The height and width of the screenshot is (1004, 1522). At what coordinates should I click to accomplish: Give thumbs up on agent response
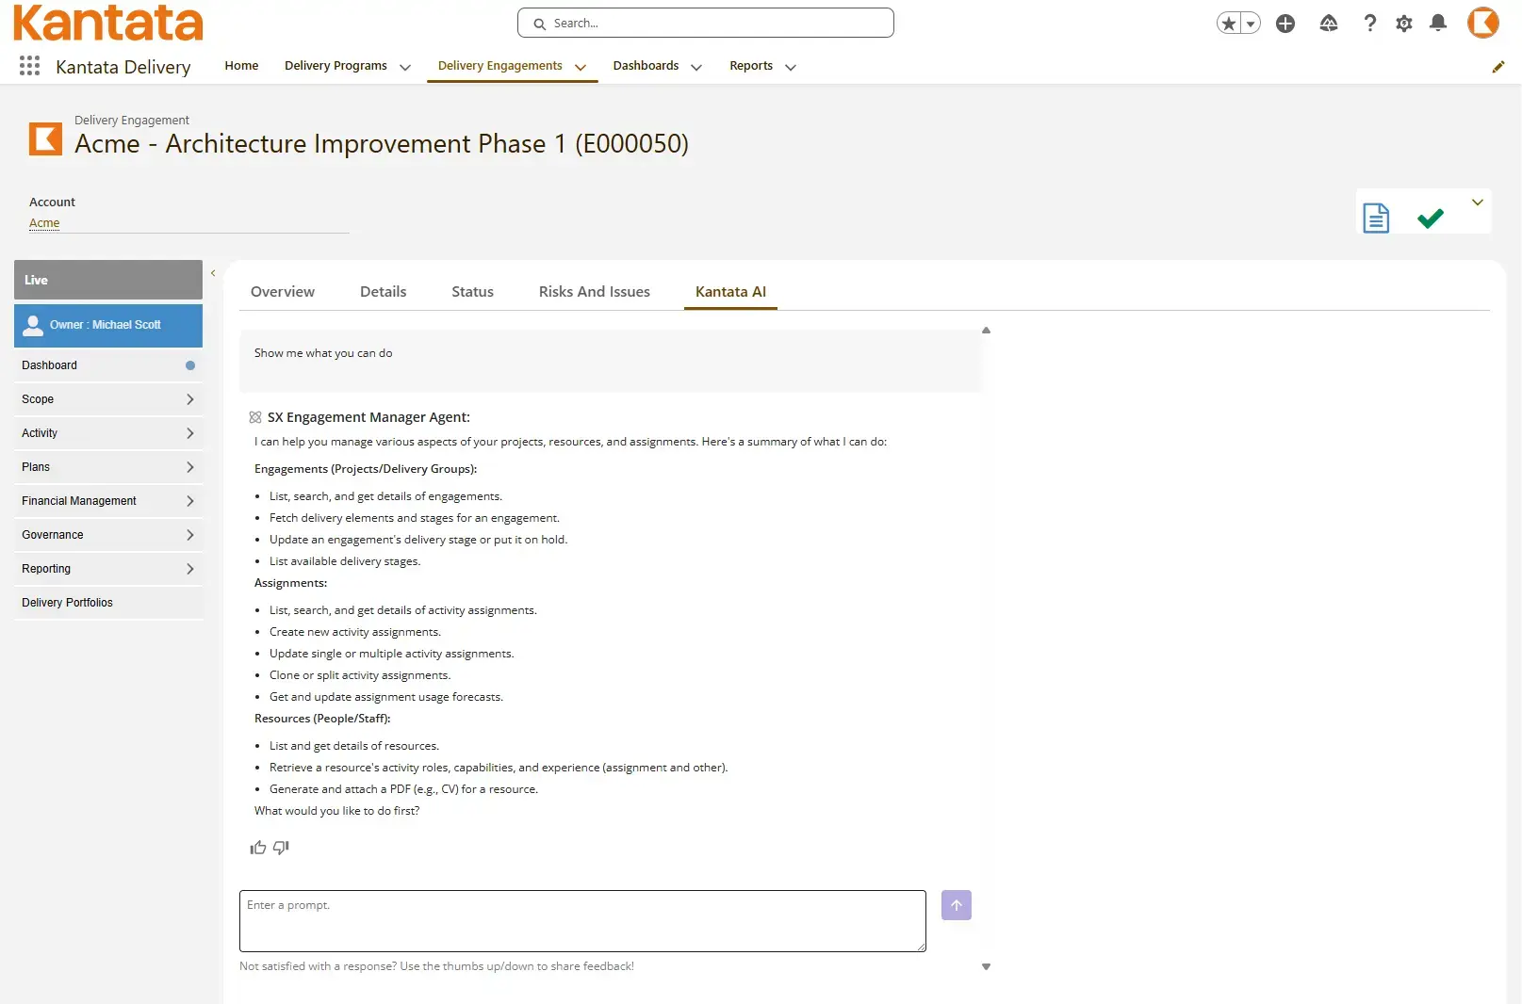click(257, 848)
